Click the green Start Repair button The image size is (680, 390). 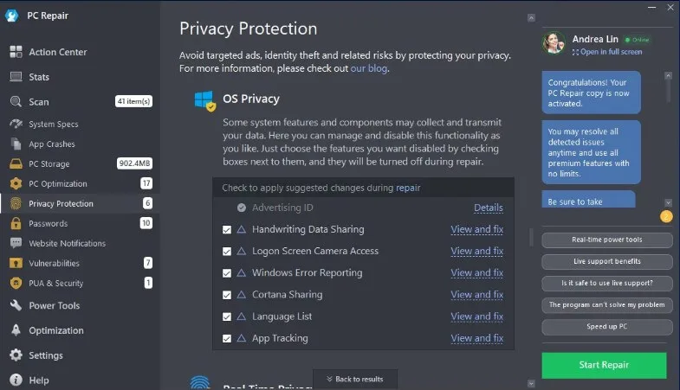coord(604,365)
